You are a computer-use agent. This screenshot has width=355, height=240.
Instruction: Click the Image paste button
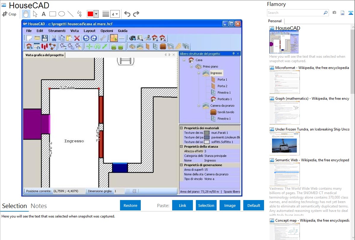click(x=230, y=205)
